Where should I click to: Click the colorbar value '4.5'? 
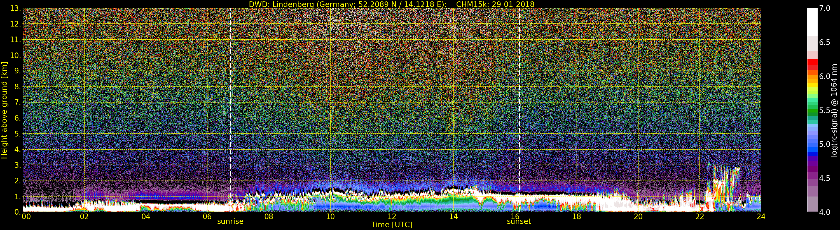click(824, 178)
